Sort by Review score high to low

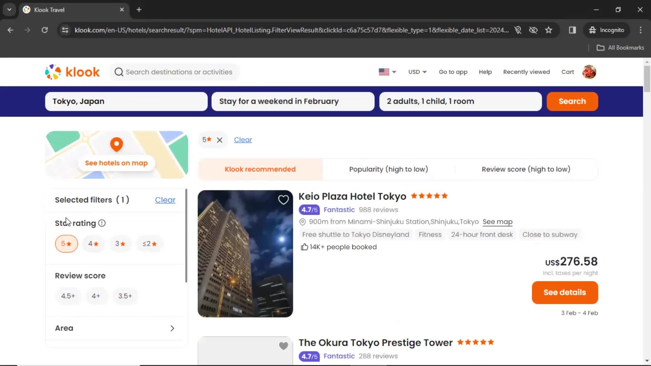pyautogui.click(x=526, y=169)
